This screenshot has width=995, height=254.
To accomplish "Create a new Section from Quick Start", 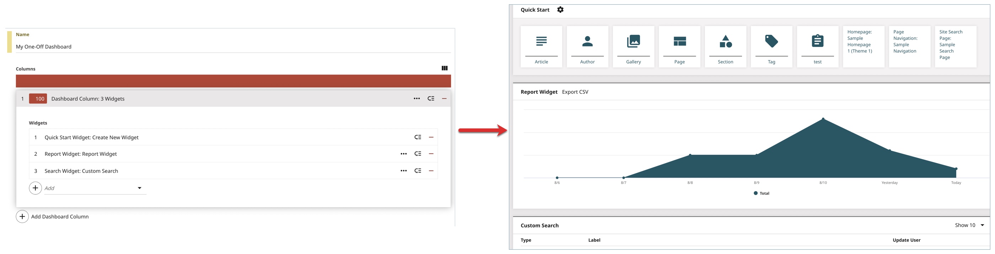I will coord(725,46).
